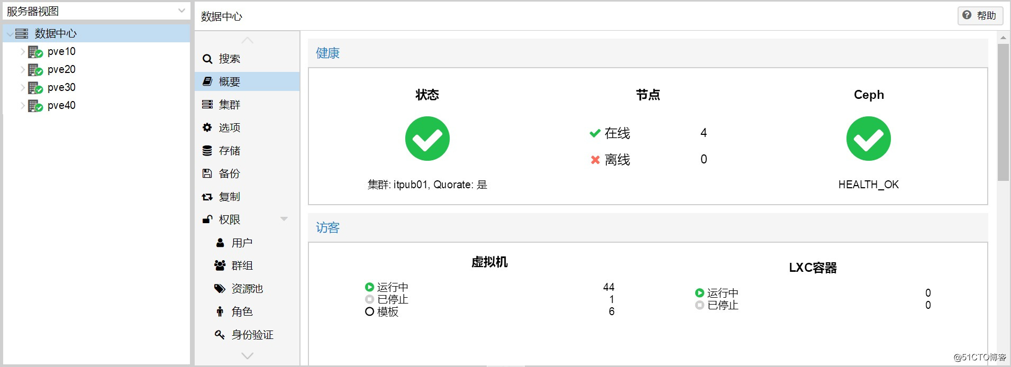This screenshot has width=1011, height=367.
Task: Click the Authentication (身份验证) key icon
Action: pos(220,334)
